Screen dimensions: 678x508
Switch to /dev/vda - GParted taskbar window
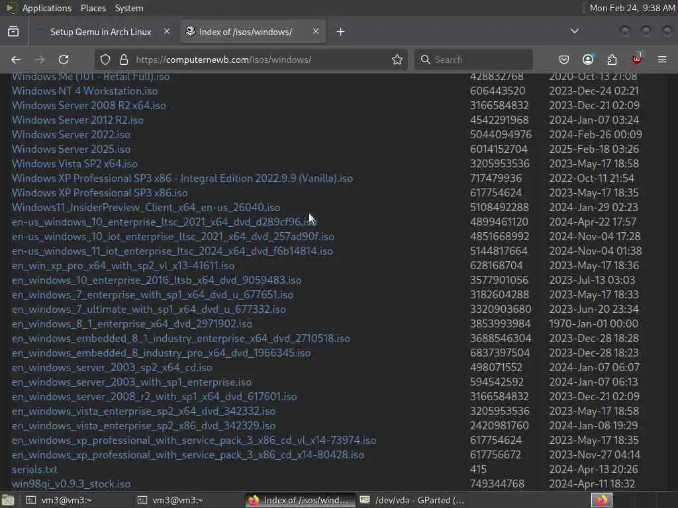tap(411, 500)
